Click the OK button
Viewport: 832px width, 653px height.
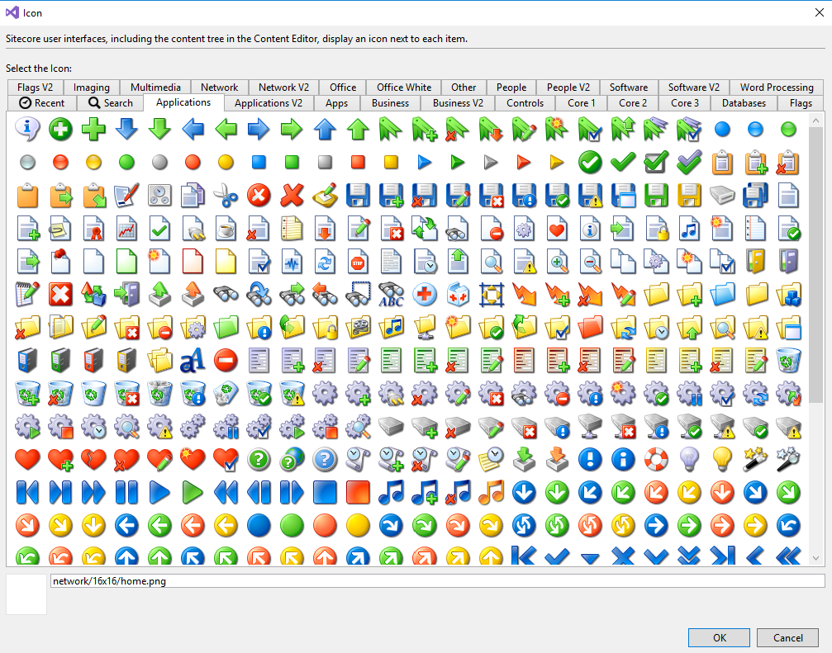[x=720, y=637]
